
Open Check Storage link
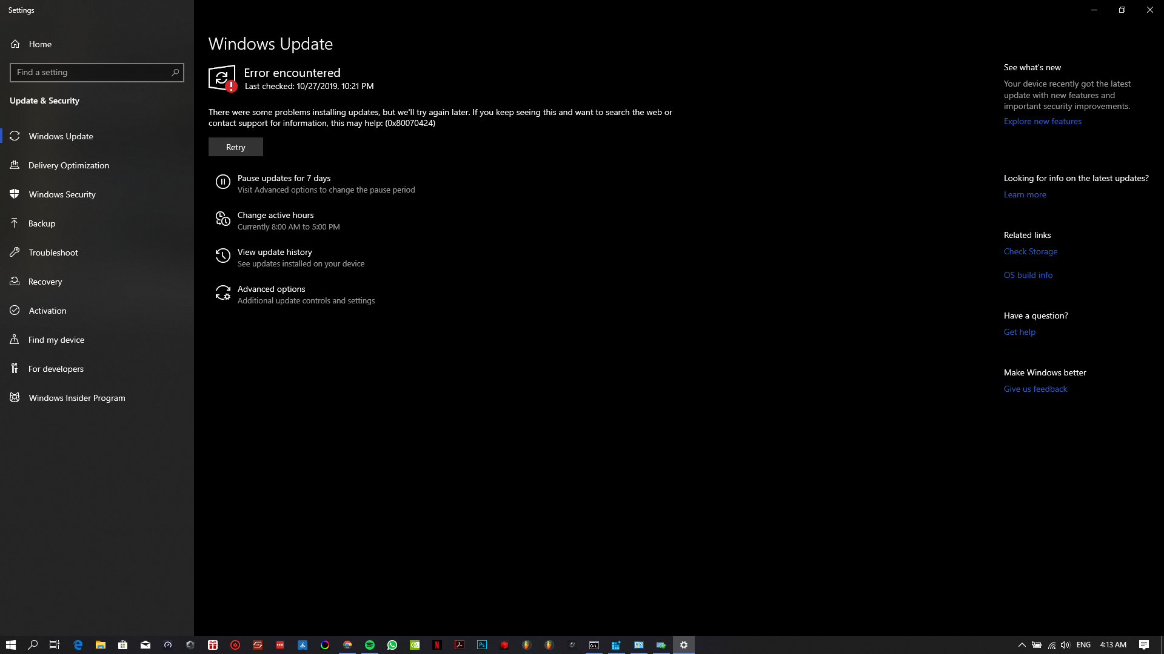(1031, 251)
